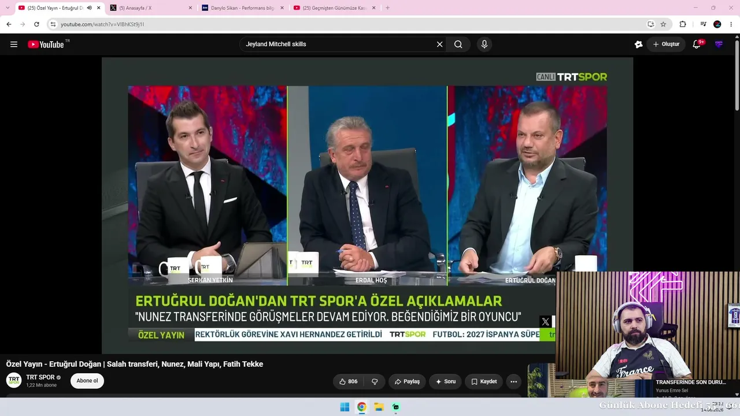
Task: Start voice search with the microphone
Action: [484, 44]
